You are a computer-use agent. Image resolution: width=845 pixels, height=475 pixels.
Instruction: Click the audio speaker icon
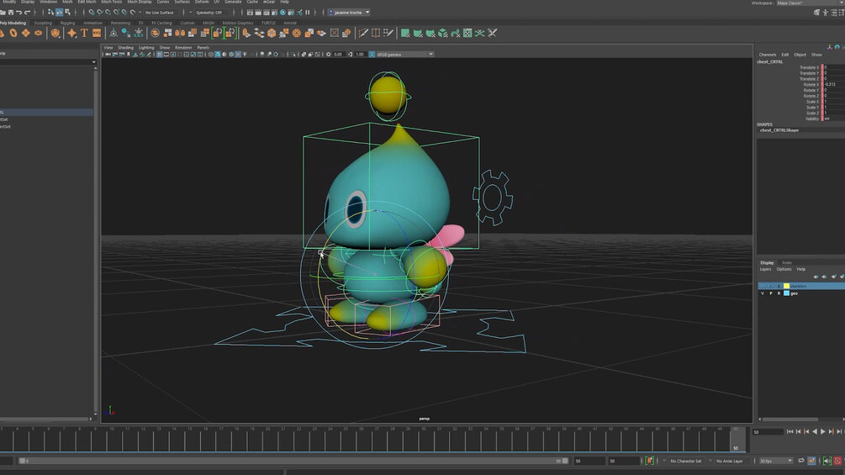tap(827, 461)
